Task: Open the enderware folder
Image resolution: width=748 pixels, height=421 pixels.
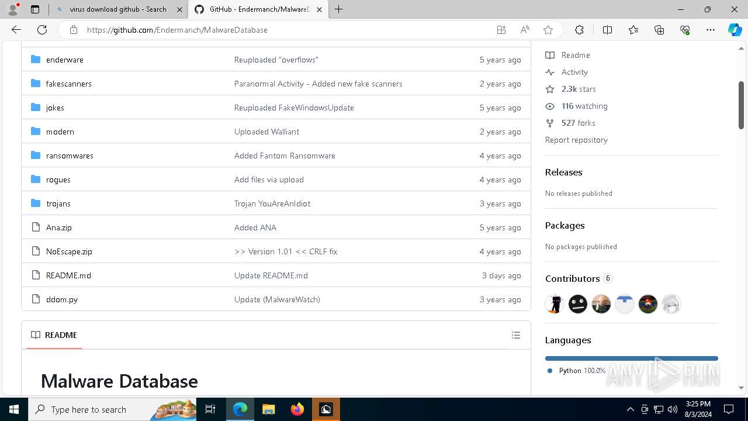Action: (x=64, y=60)
